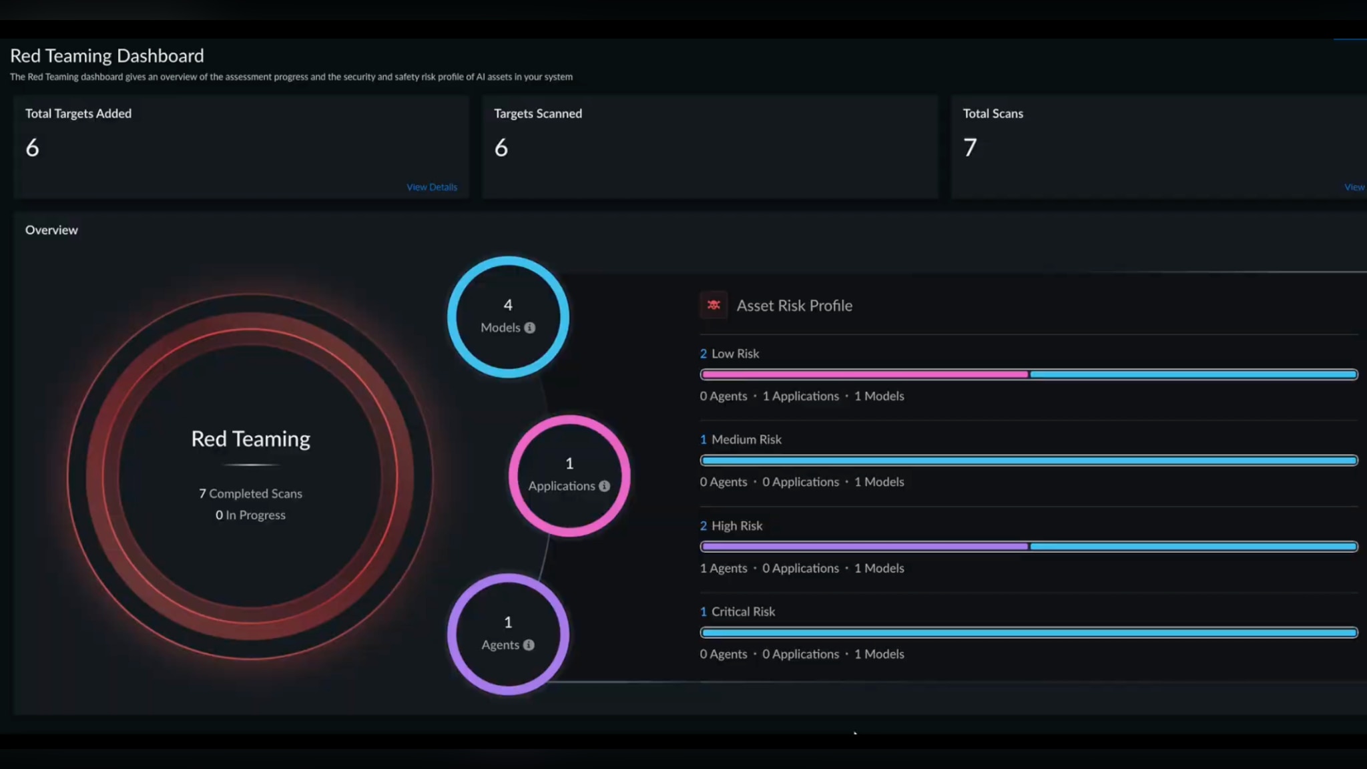Click the Overview section heading

click(51, 230)
